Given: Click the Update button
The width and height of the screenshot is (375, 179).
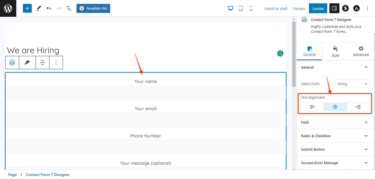Looking at the screenshot, I should (318, 9).
